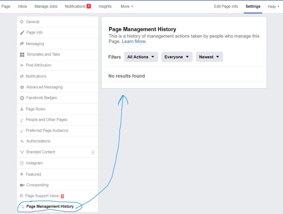Select Templates and Tabs in sidebar
The width and height of the screenshot is (283, 214).
(57, 55)
